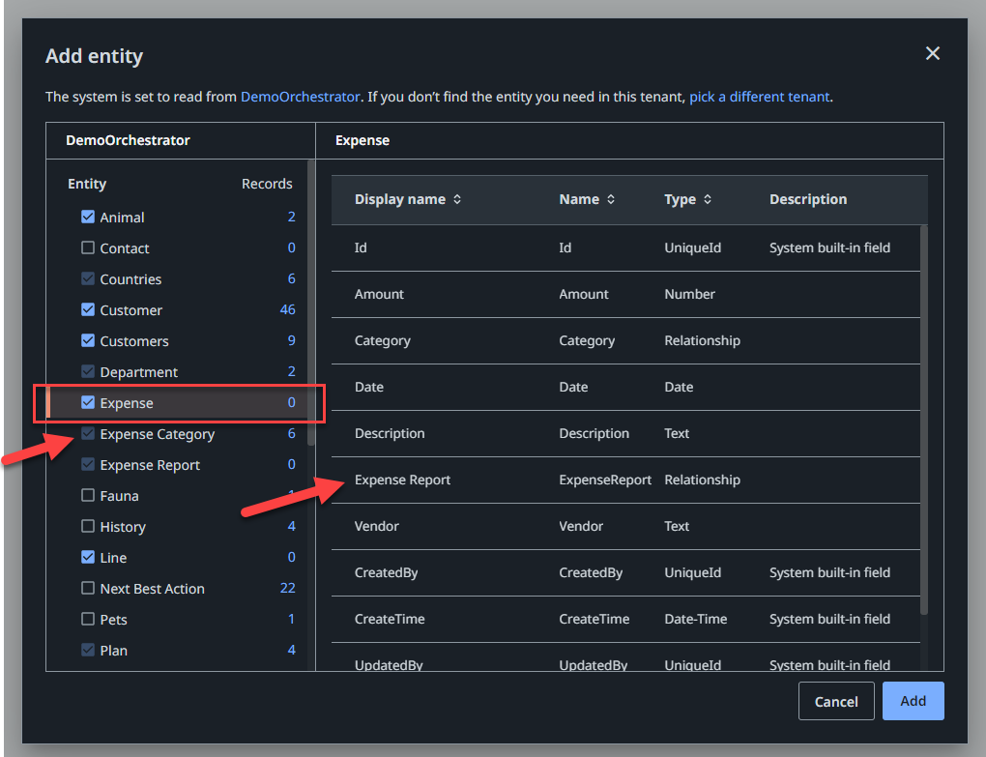986x757 pixels.
Task: Check the Next Best Action checkbox
Action: click(x=88, y=589)
